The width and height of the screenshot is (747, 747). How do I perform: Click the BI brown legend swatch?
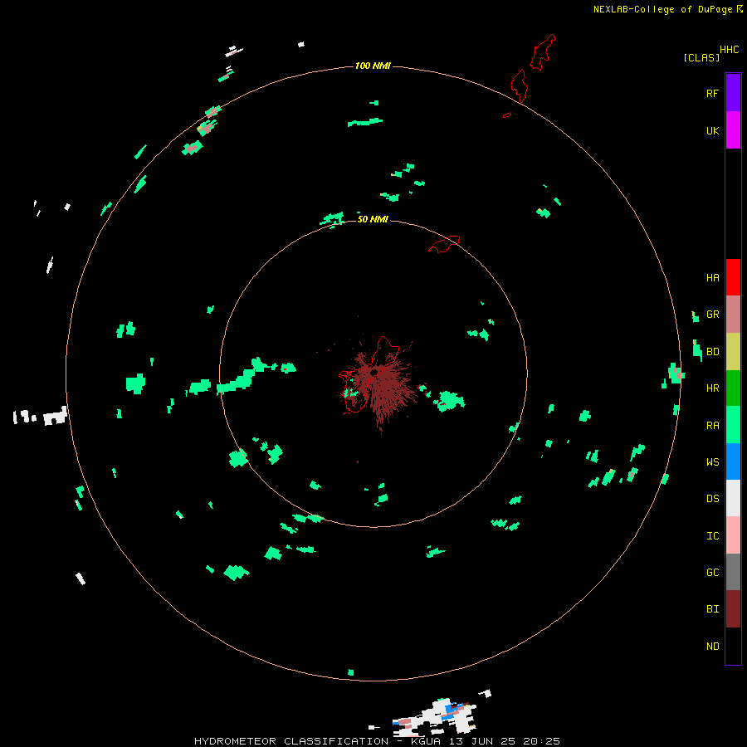[x=733, y=609]
